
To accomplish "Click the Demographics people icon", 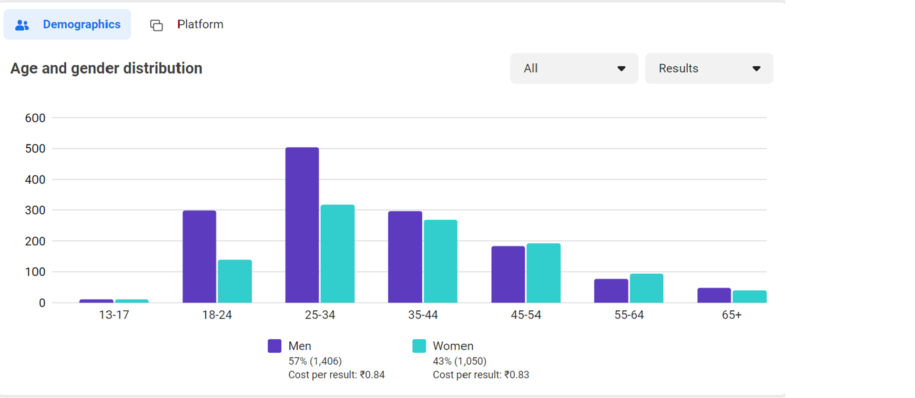I will coord(22,25).
